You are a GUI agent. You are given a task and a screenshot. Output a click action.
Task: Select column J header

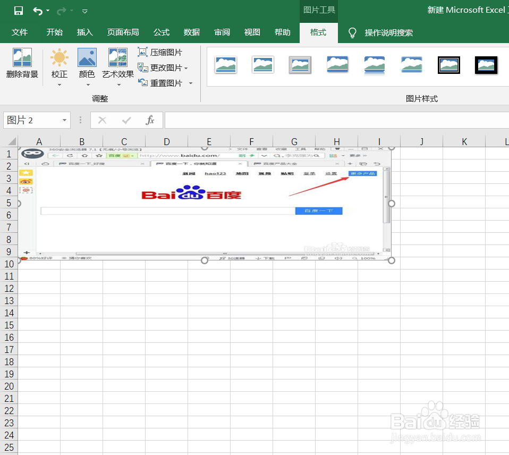pos(421,141)
